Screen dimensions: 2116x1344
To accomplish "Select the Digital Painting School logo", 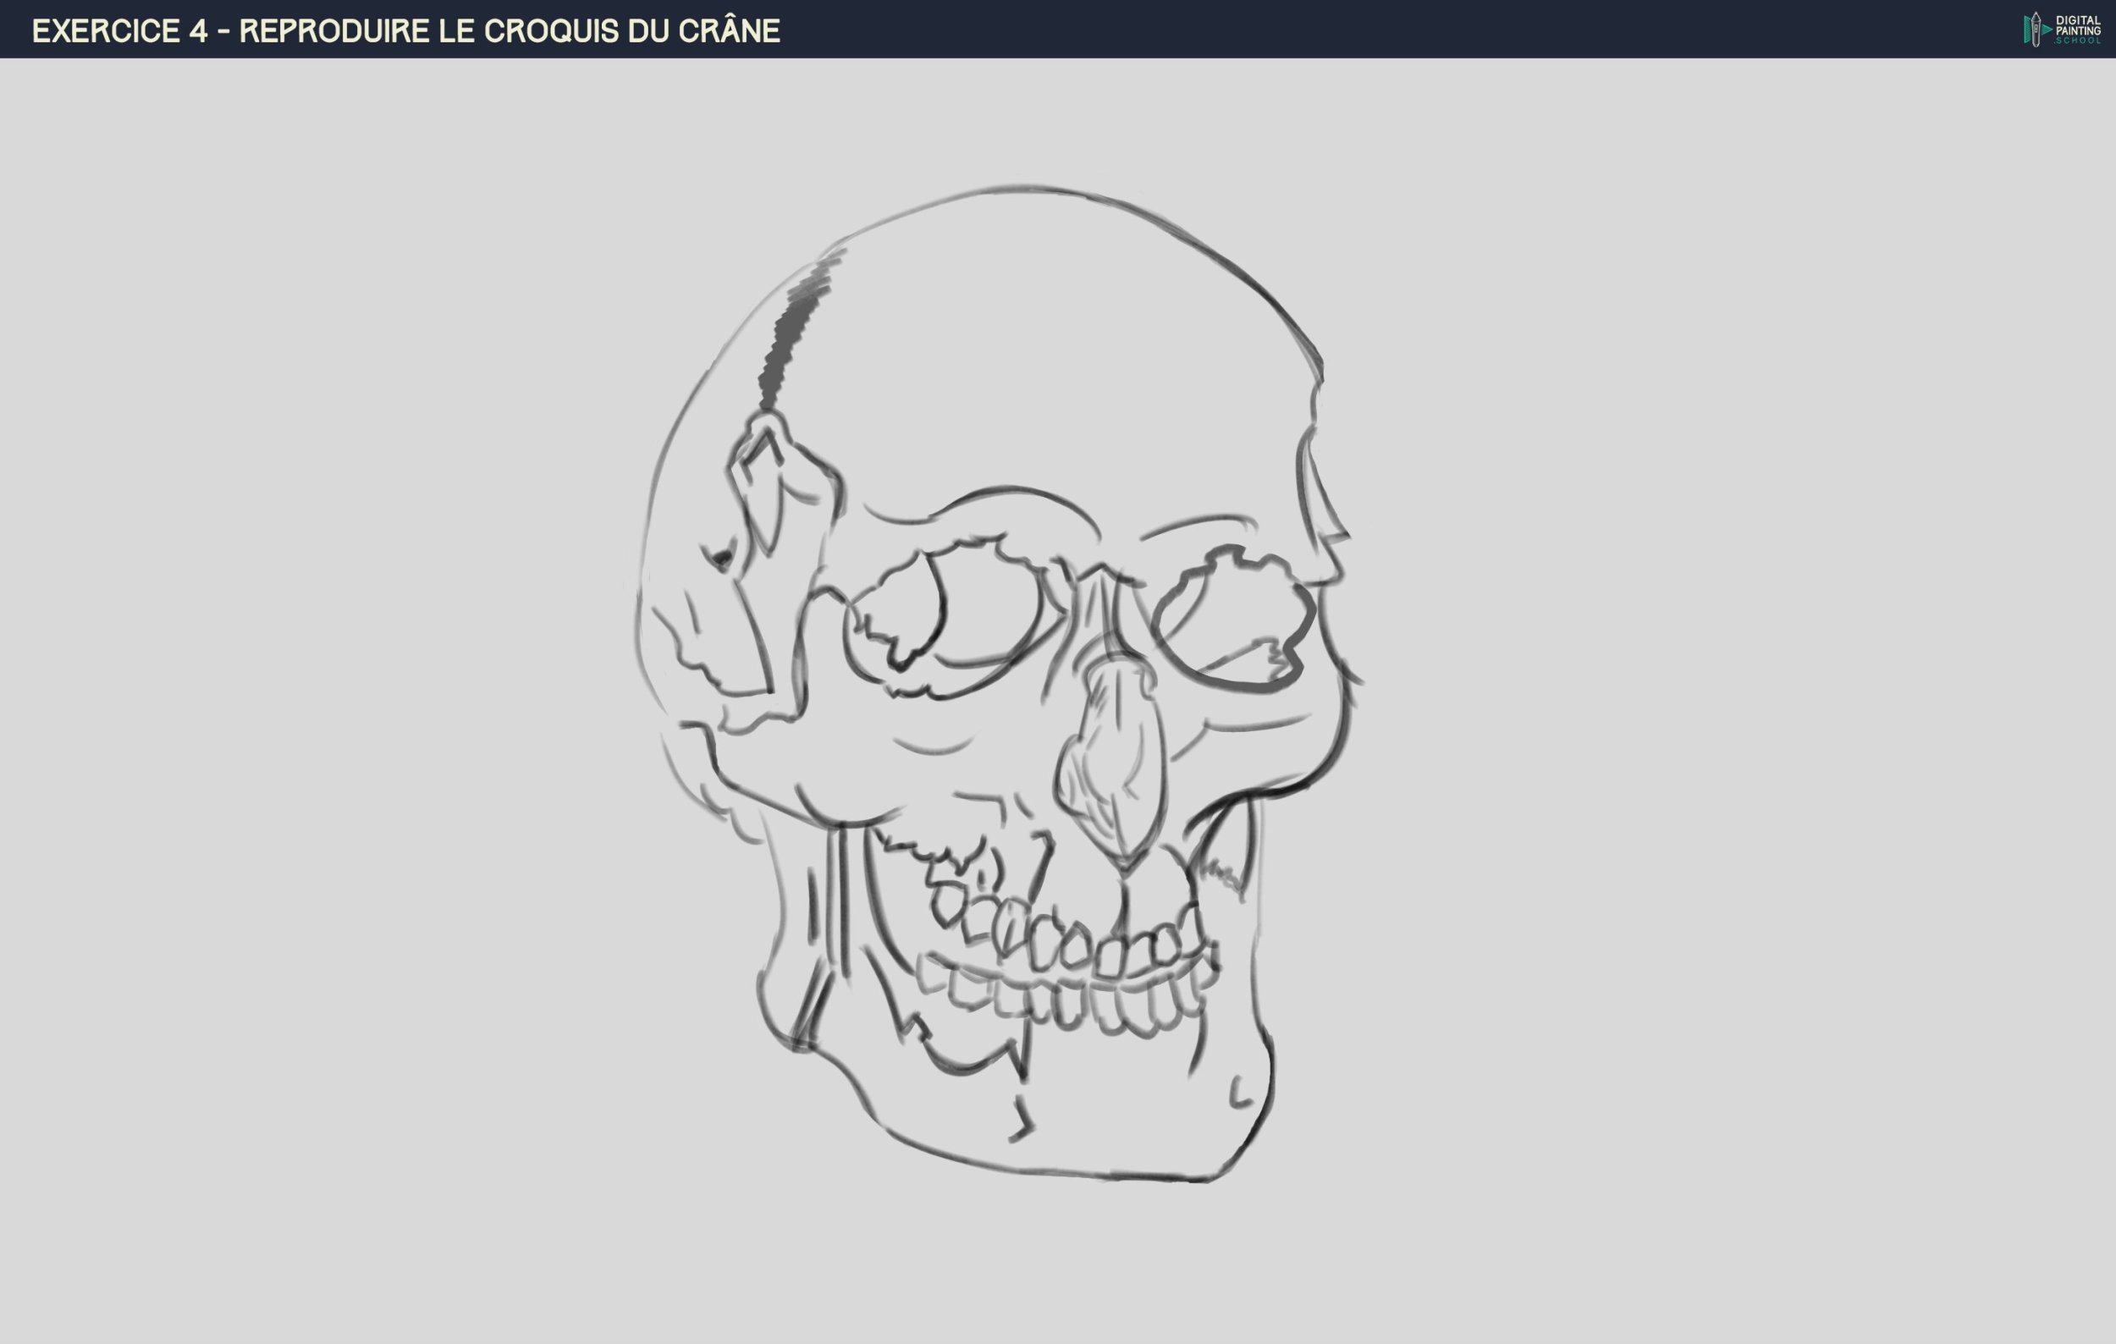I will pos(2061,28).
